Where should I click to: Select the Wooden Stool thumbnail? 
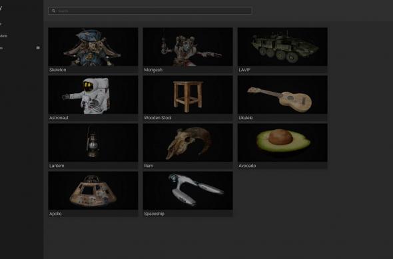pos(188,95)
